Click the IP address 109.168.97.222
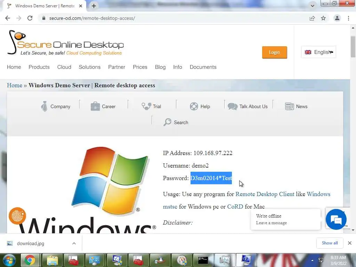Viewport: 356px width, 267px height. (213, 153)
